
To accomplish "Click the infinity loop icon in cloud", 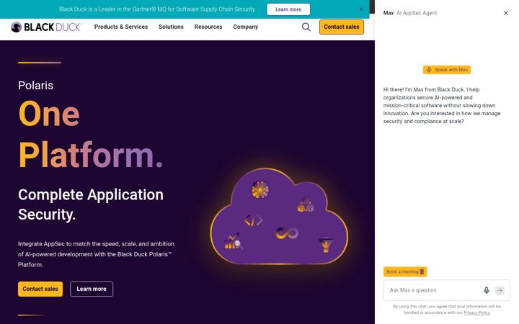I will [x=287, y=233].
